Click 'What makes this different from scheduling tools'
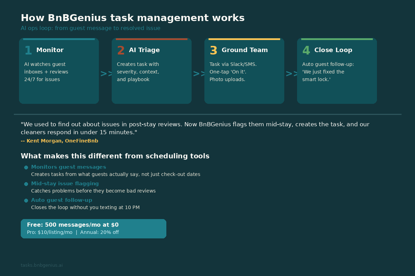Image resolution: width=415 pixels, height=276 pixels. [115, 156]
